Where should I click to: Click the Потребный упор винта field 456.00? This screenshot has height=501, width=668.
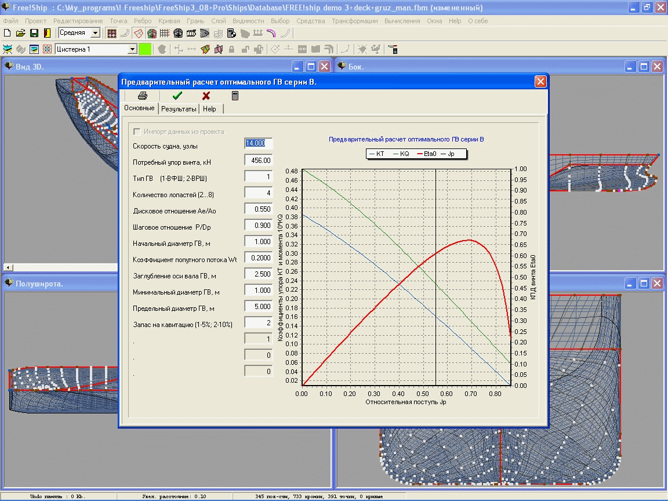[259, 161]
